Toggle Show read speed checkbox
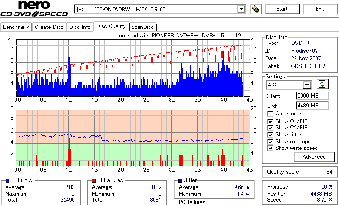The height and width of the screenshot is (206, 339). coord(270,142)
